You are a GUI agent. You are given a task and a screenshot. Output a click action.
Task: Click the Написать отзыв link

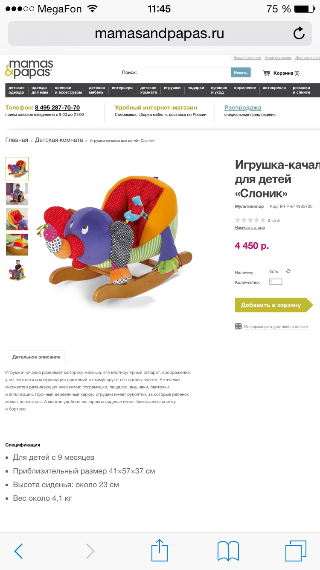(250, 228)
